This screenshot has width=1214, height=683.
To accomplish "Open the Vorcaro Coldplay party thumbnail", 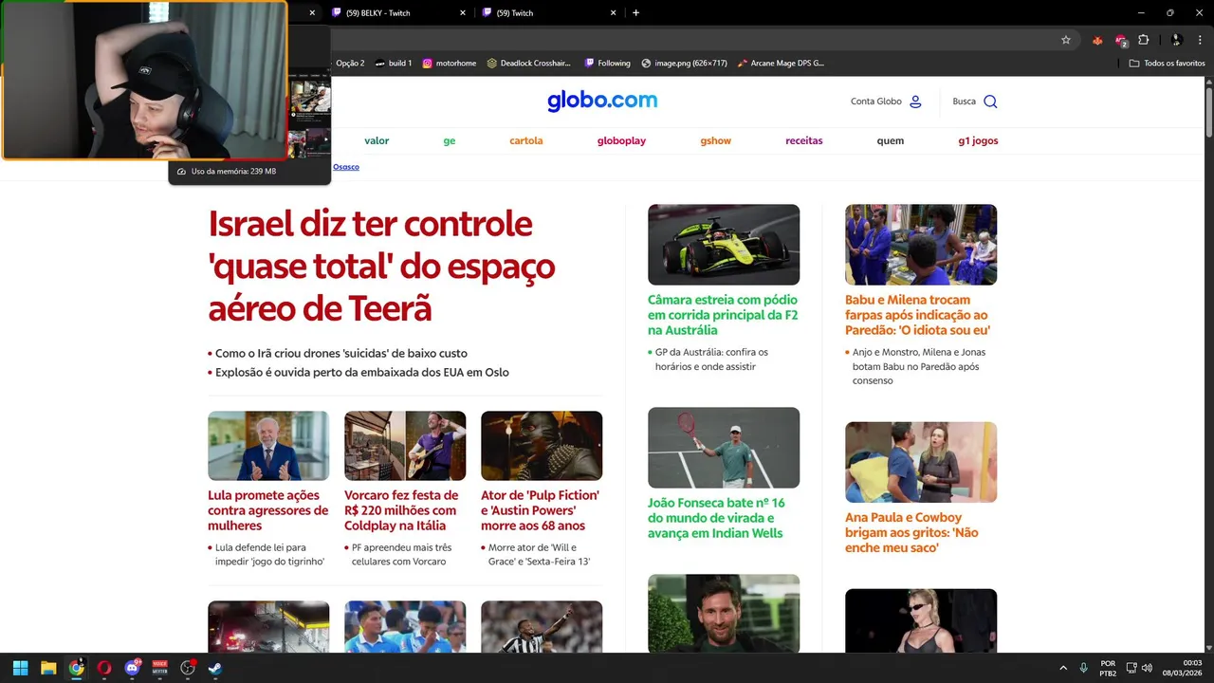I will click(405, 446).
